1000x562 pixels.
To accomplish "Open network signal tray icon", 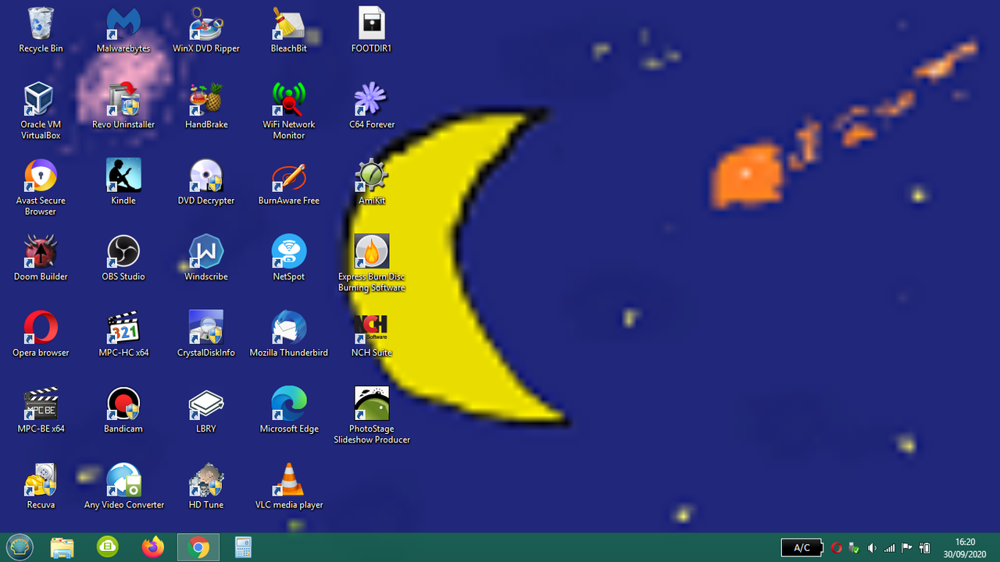I will (889, 548).
